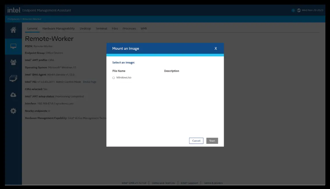Click the Intel logo
Image resolution: width=330 pixels, height=189 pixels.
click(x=14, y=10)
